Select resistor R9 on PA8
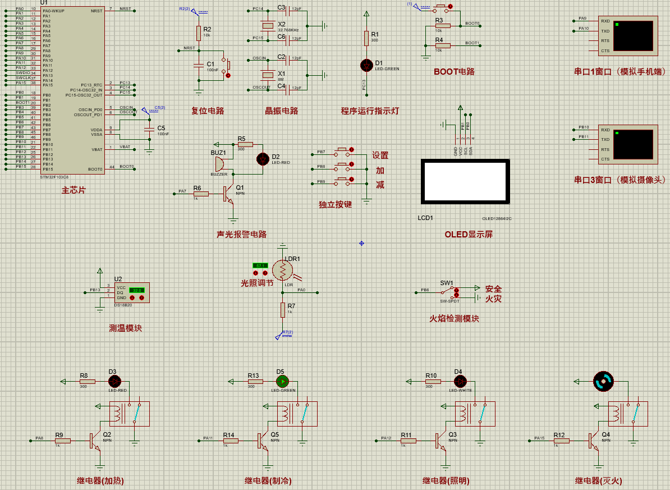 click(x=63, y=441)
